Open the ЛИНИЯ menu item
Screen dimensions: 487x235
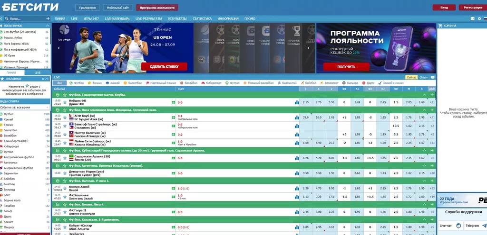pos(60,18)
